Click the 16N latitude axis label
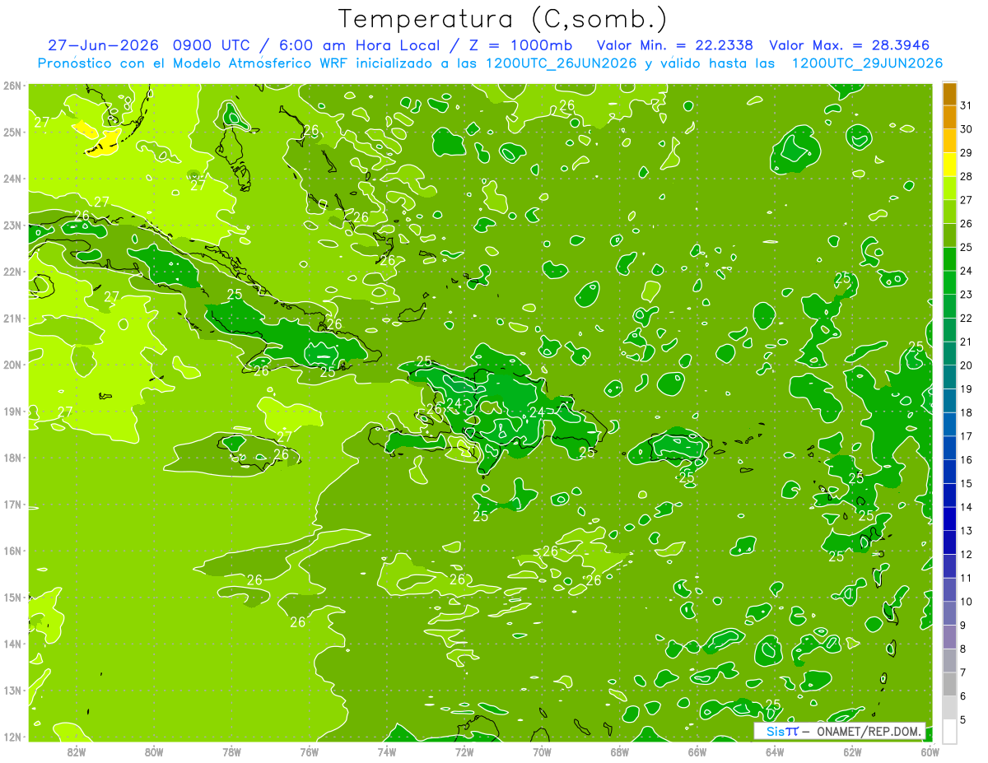The width and height of the screenshot is (988, 763). click(12, 551)
